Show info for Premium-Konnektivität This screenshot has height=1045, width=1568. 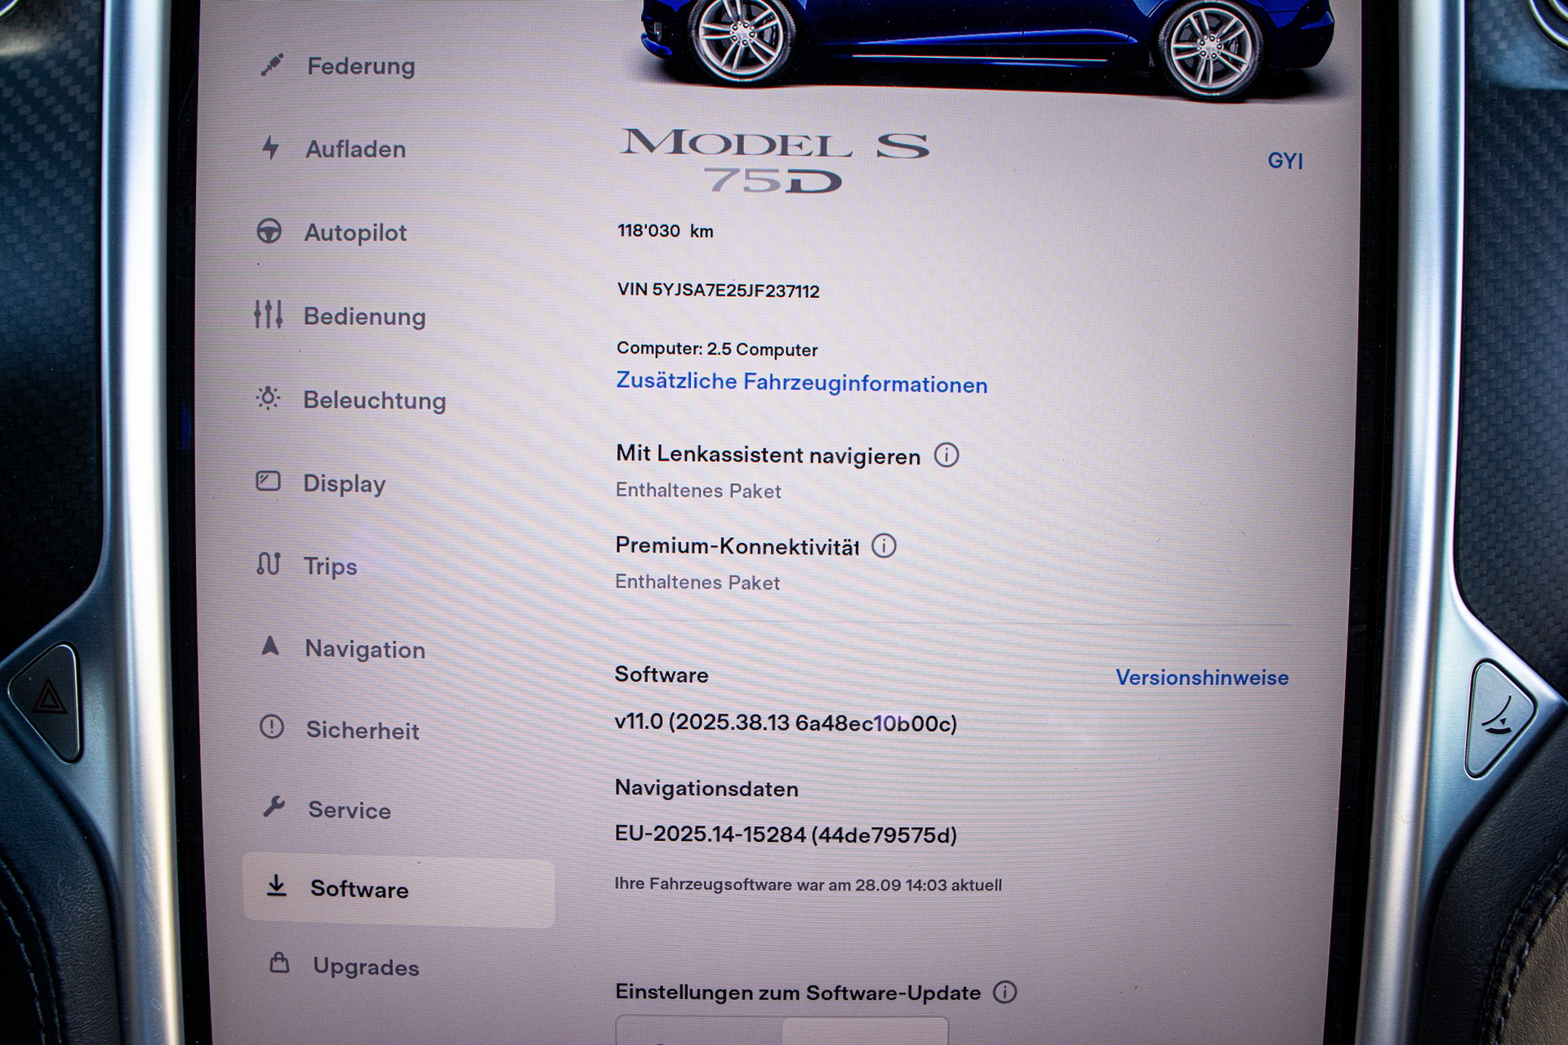[x=884, y=545]
